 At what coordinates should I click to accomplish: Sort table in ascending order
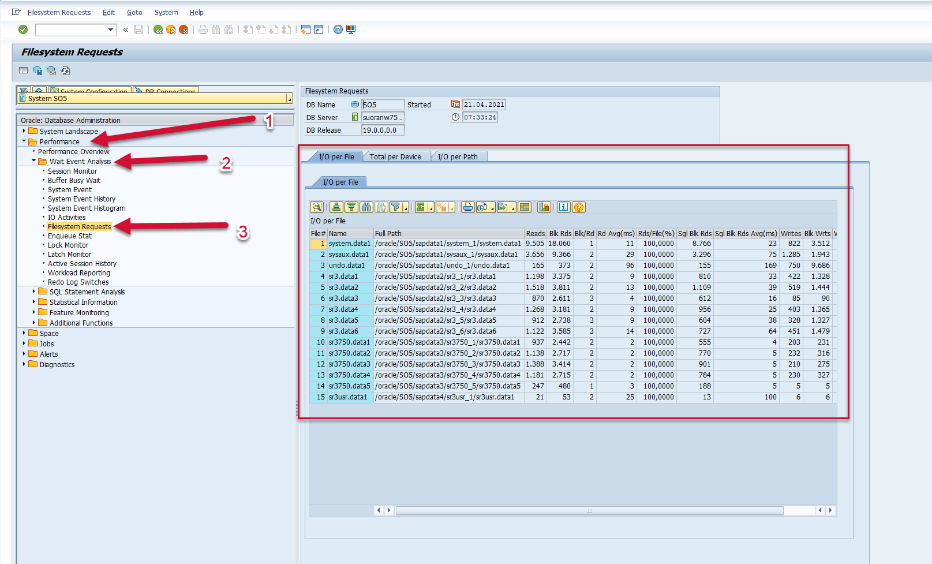pos(336,207)
